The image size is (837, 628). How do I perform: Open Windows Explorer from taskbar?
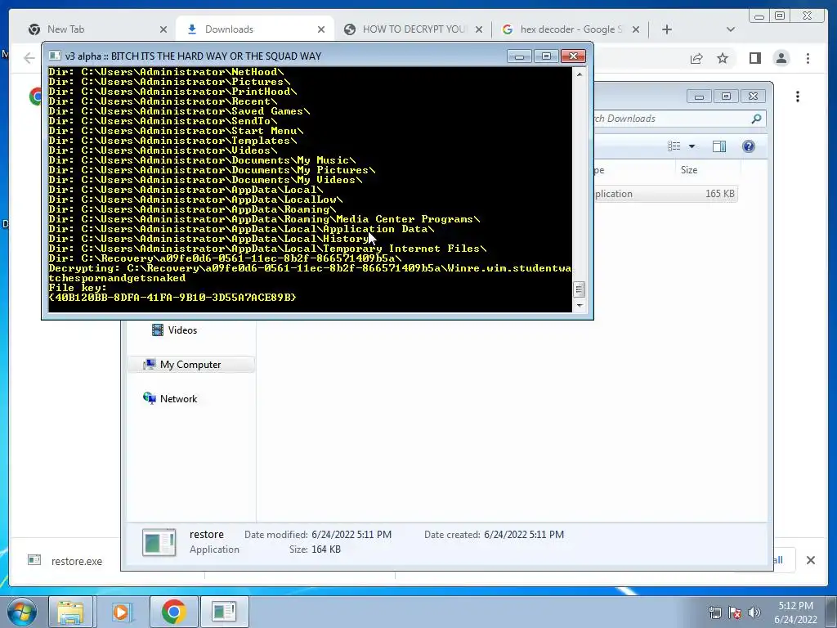click(70, 612)
